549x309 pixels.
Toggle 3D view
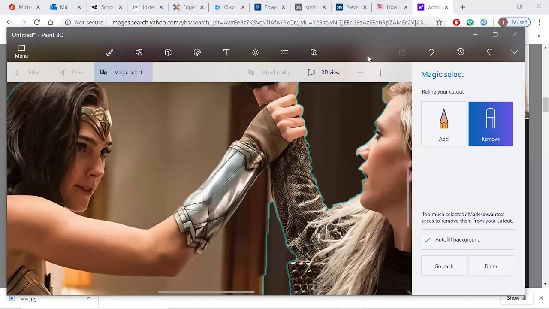pyautogui.click(x=324, y=72)
